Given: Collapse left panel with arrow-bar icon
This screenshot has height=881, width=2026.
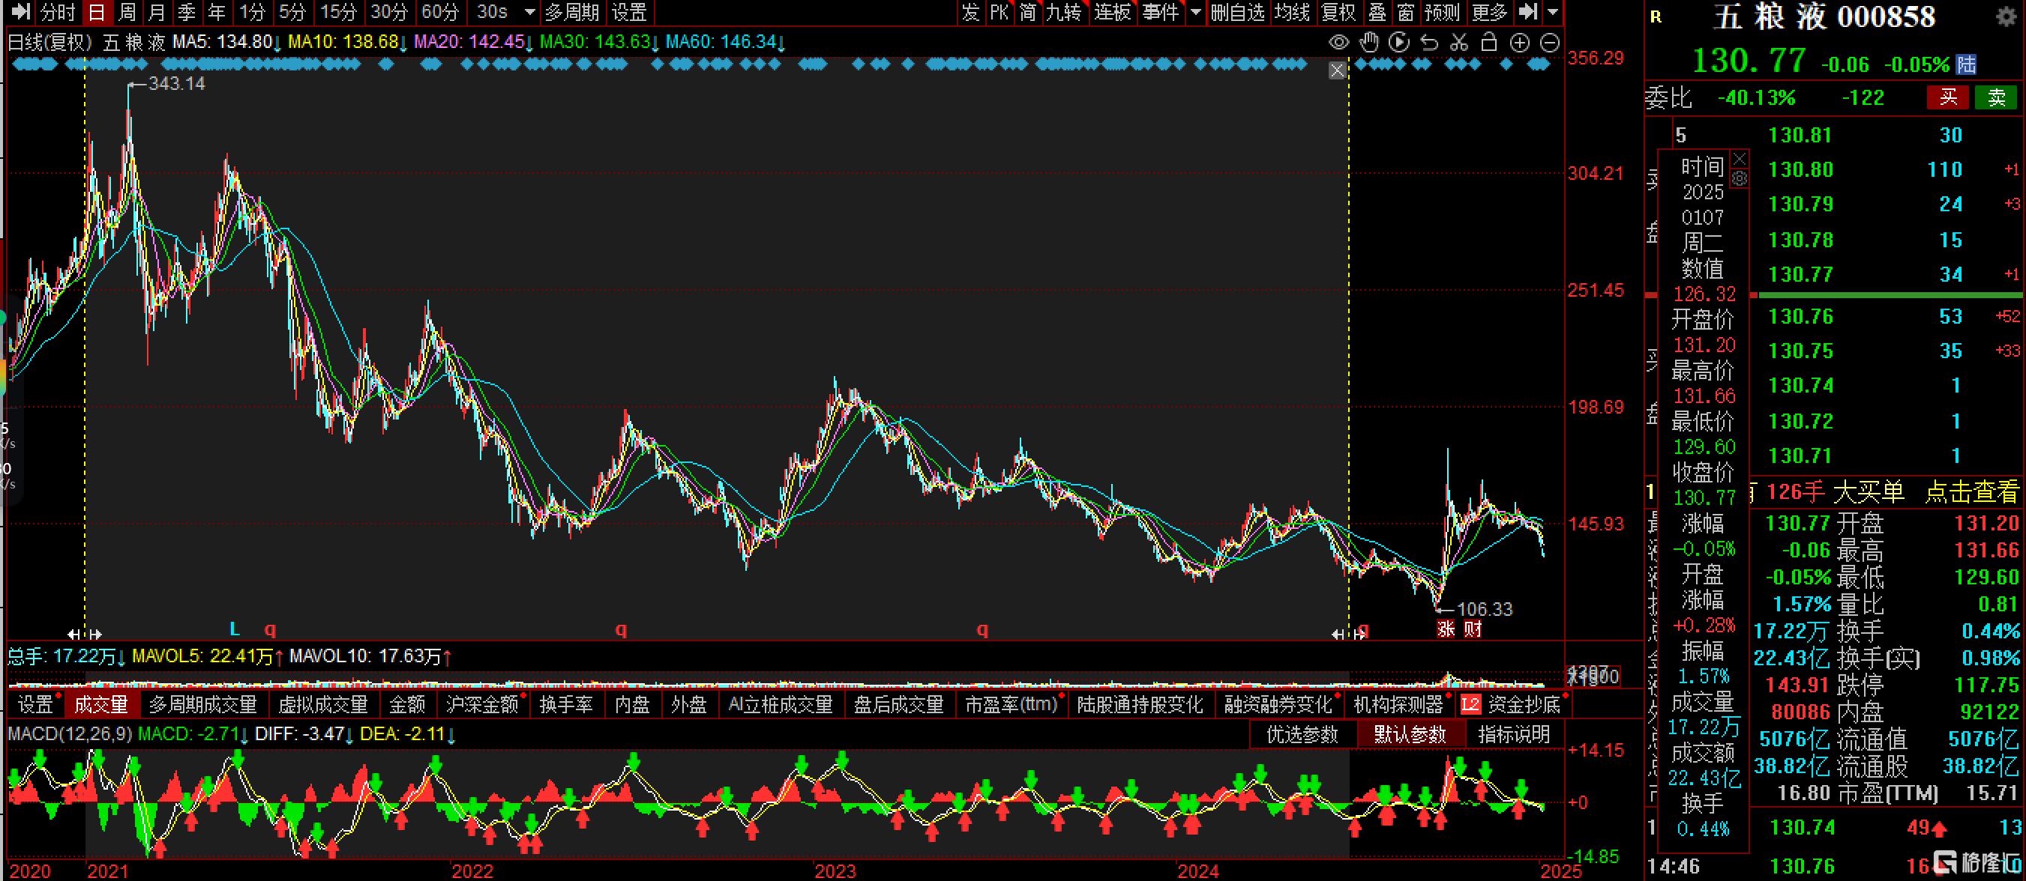Looking at the screenshot, I should coord(20,12).
